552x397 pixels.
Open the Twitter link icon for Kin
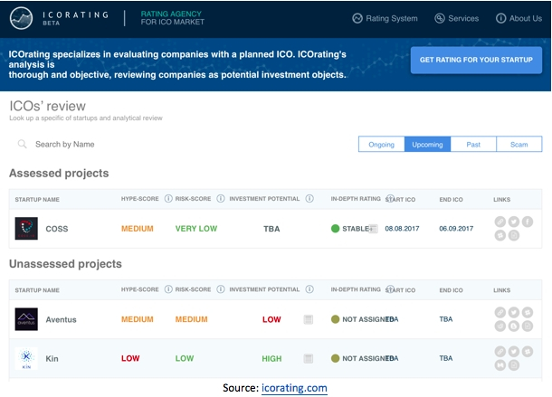point(513,353)
